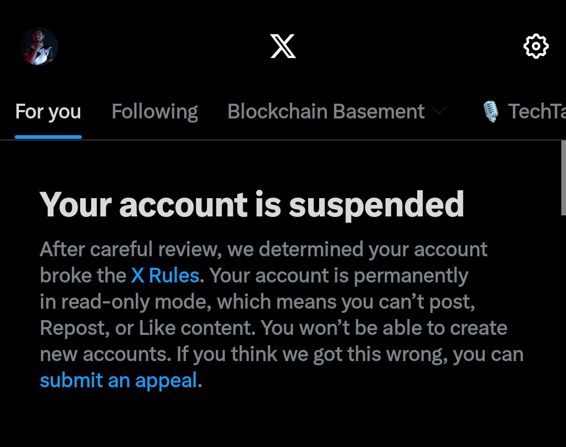Open timeline settings gear icon
The width and height of the screenshot is (566, 447).
[536, 47]
